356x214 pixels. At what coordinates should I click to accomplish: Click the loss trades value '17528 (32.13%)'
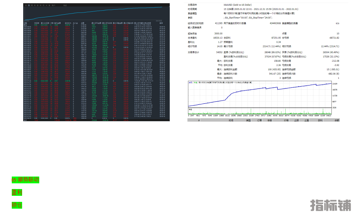[x=331, y=57]
